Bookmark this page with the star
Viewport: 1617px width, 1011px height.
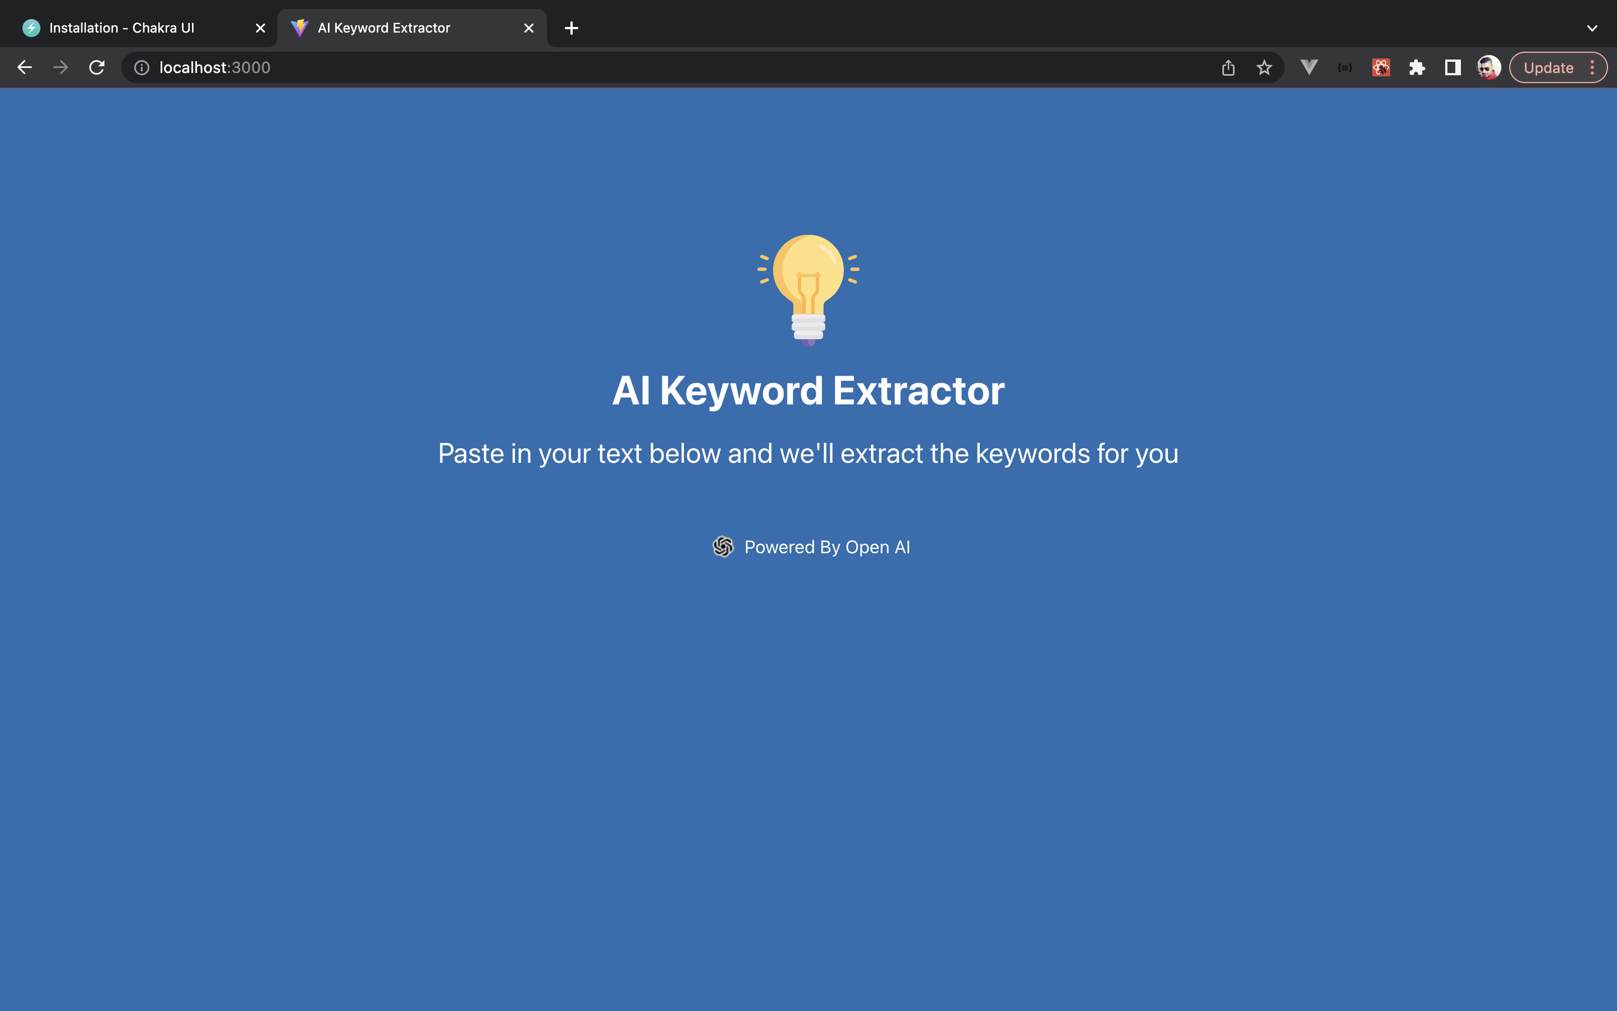coord(1263,67)
